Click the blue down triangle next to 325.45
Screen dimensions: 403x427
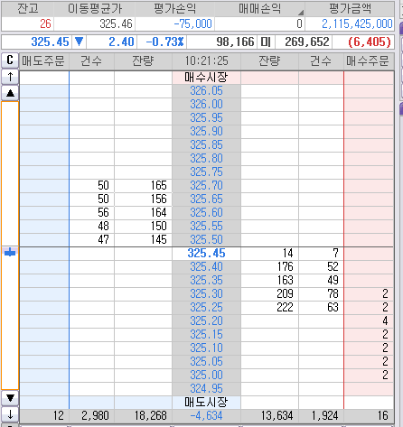coord(79,42)
